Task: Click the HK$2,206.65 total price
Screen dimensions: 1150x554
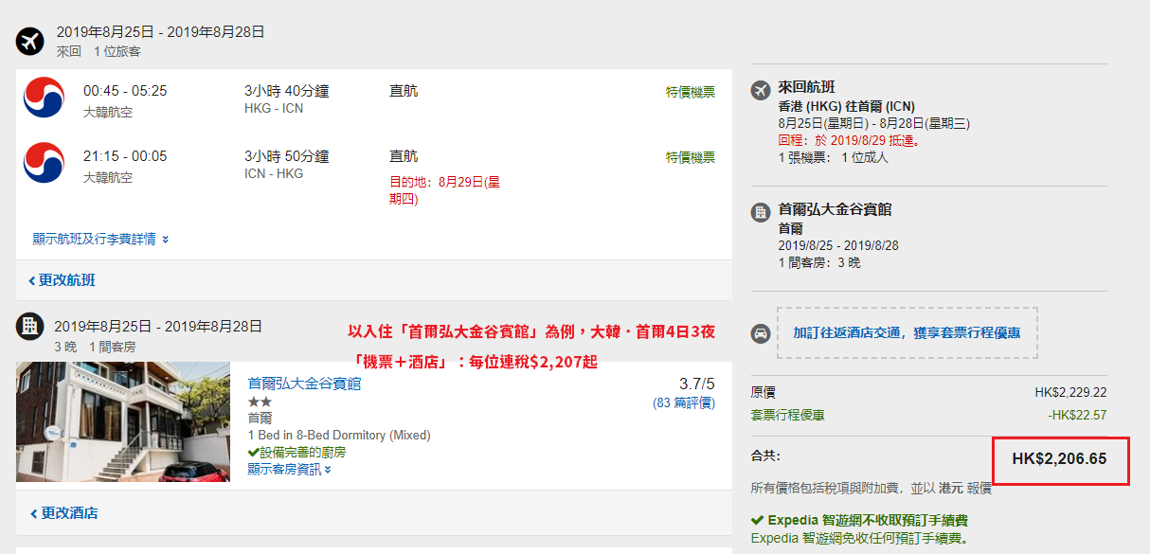Action: click(x=1059, y=459)
